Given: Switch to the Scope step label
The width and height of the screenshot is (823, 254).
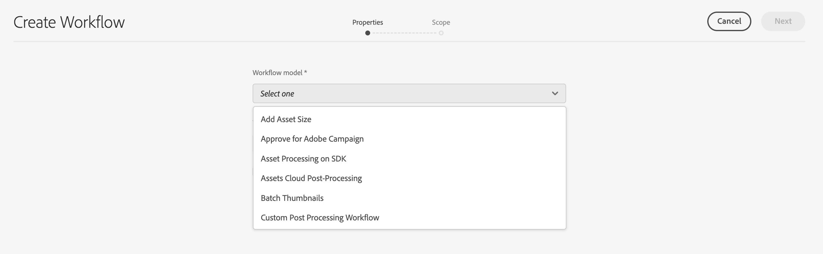Looking at the screenshot, I should tap(441, 22).
